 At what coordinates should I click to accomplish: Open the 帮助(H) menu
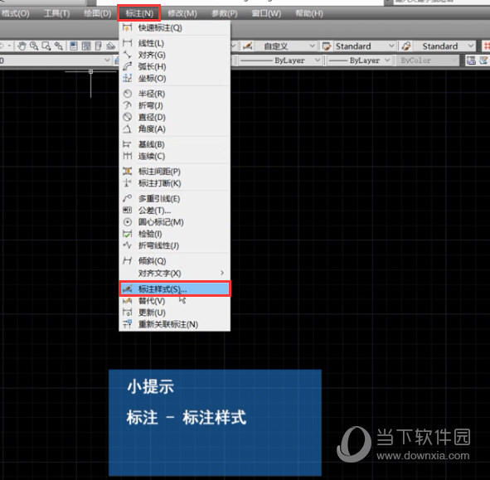click(x=309, y=13)
